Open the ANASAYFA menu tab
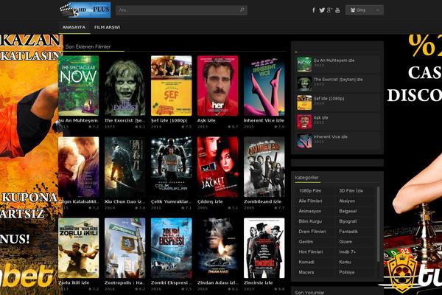Screen dimensions: 442x295 74,27
